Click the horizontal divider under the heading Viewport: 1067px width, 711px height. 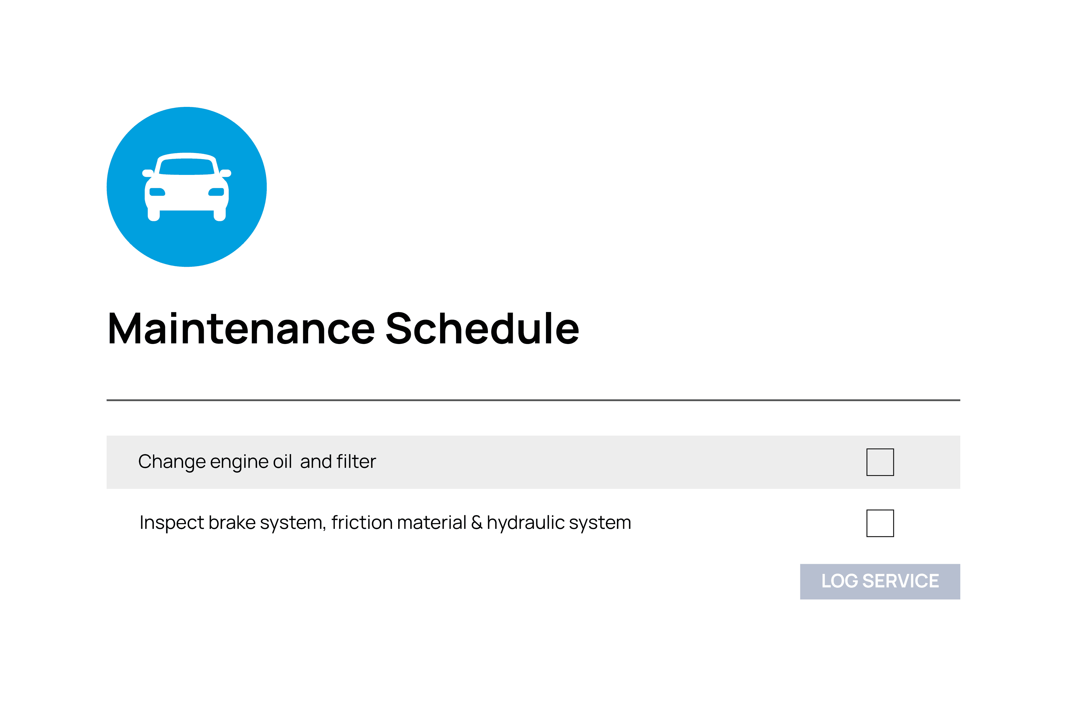pos(533,400)
